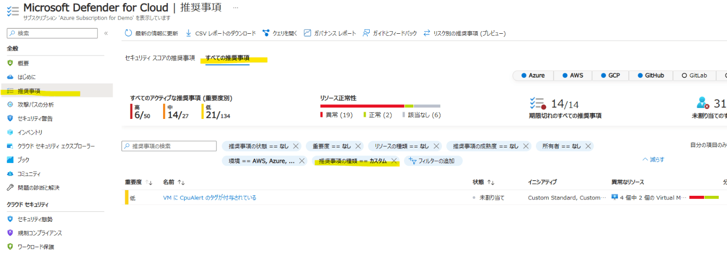Click the ガイドとフィードバック icon

[366, 33]
